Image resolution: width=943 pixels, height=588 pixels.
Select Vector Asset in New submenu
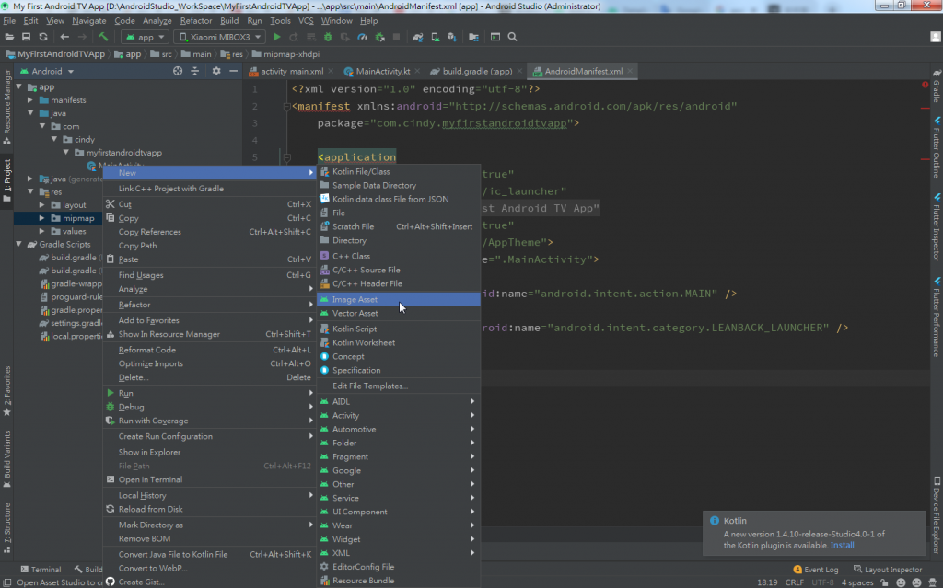coord(399,313)
